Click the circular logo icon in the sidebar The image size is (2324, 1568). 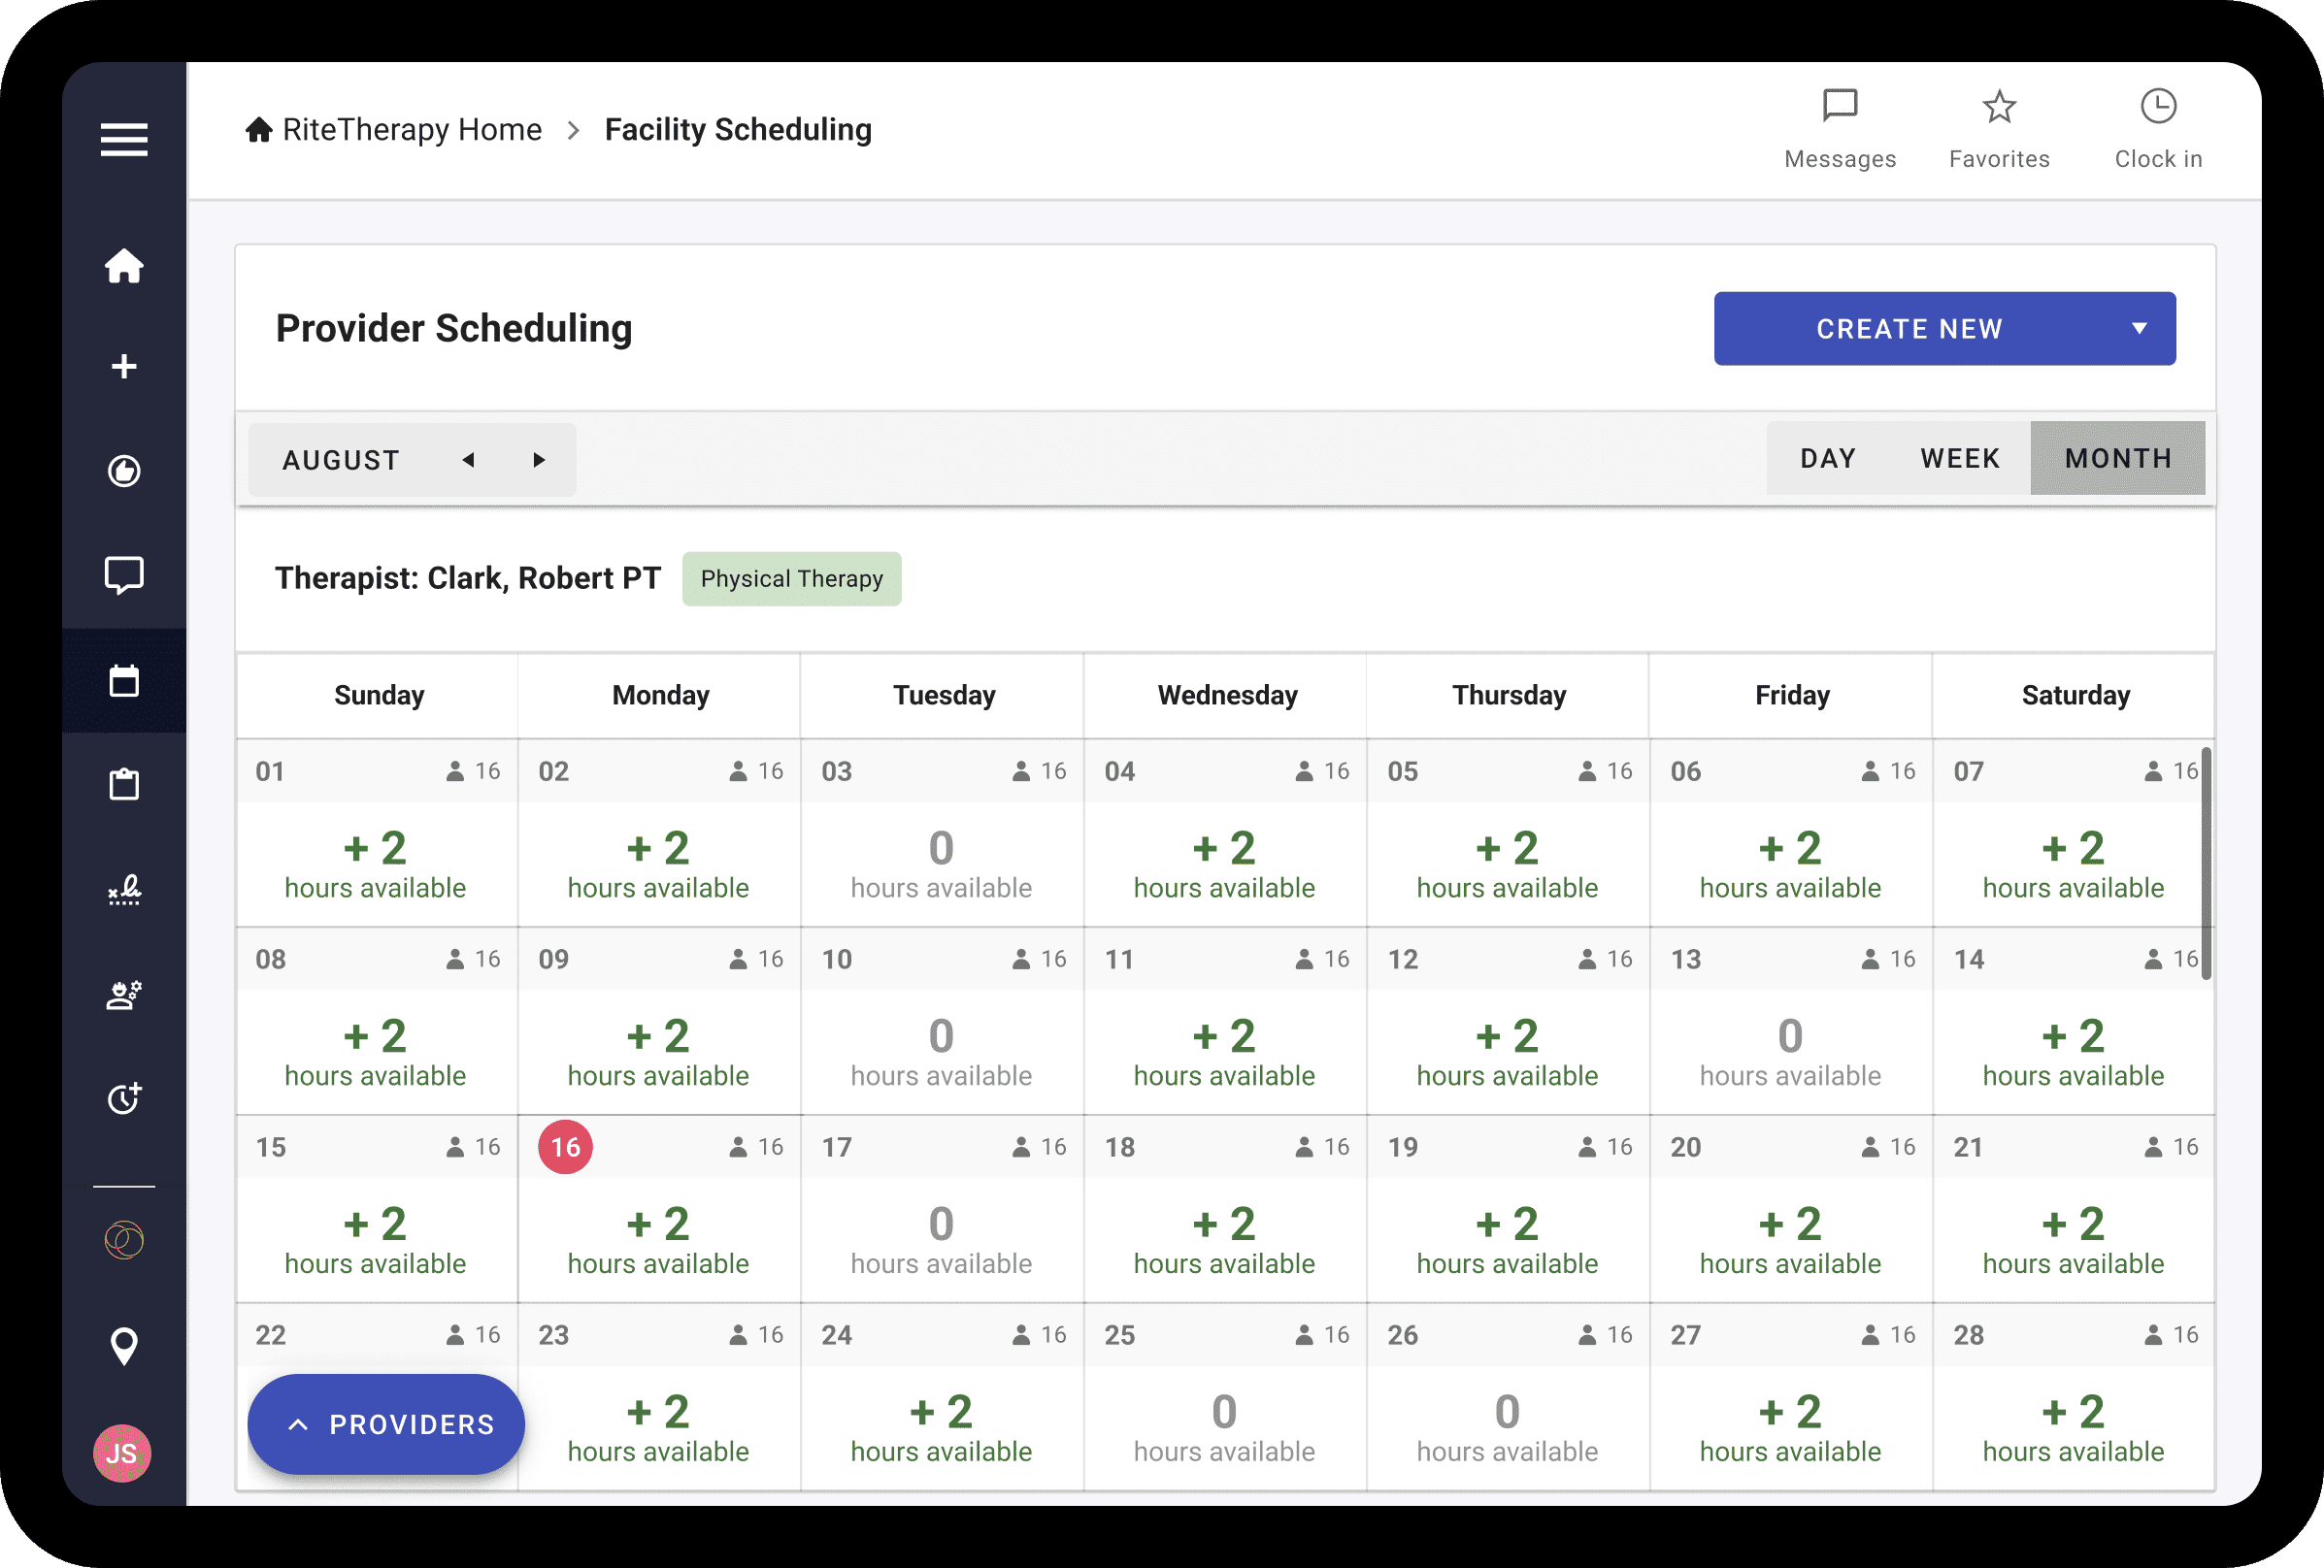tap(124, 1240)
